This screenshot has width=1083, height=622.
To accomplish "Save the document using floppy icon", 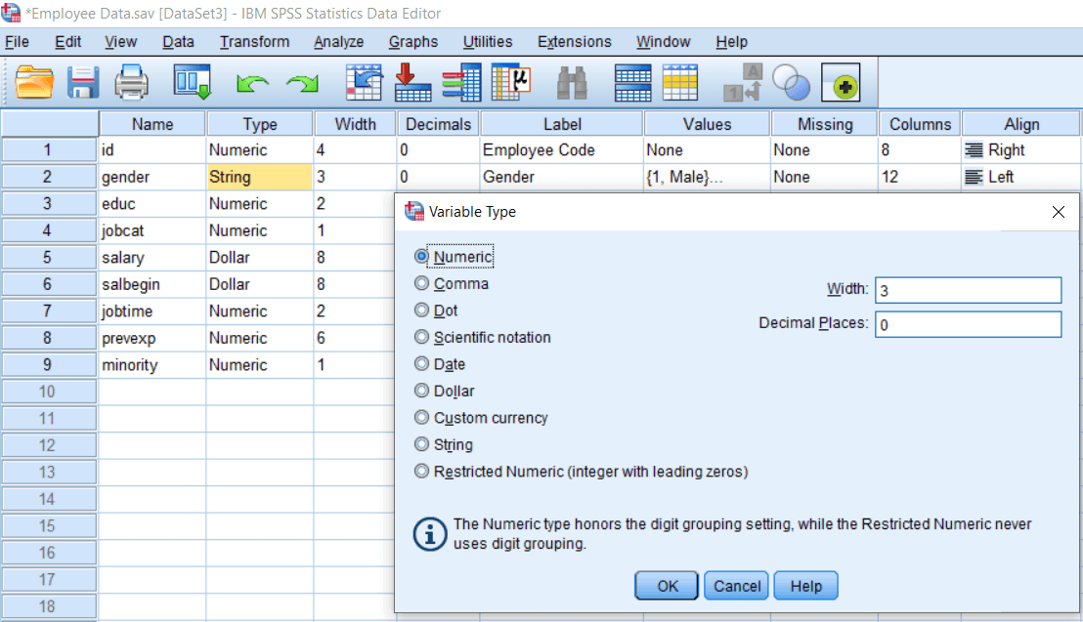I will tap(83, 82).
